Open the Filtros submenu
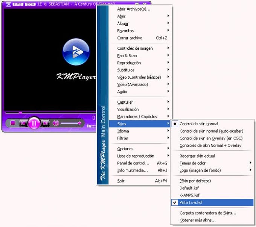The width and height of the screenshot is (256, 227). pyautogui.click(x=140, y=138)
